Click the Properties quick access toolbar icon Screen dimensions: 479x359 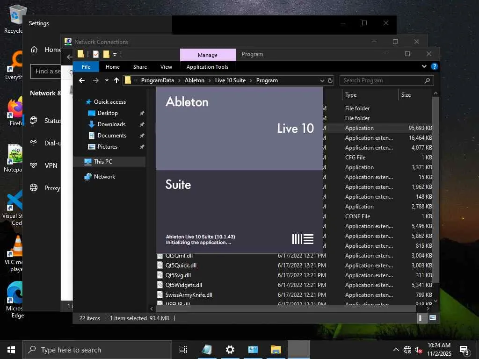(96, 54)
